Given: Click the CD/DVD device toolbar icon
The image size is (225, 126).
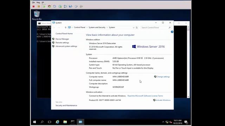Looking at the screenshot, I should [76, 6].
